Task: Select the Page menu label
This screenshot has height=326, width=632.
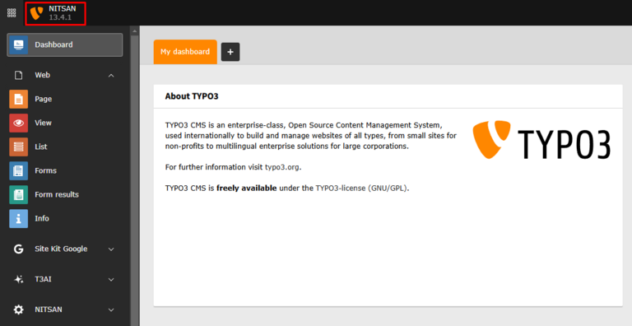Action: [43, 99]
